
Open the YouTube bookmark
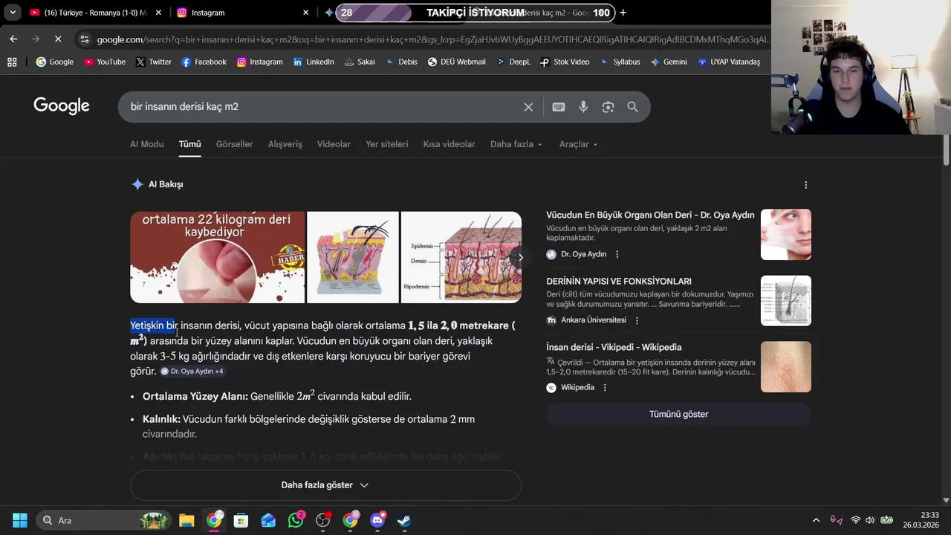coord(105,62)
